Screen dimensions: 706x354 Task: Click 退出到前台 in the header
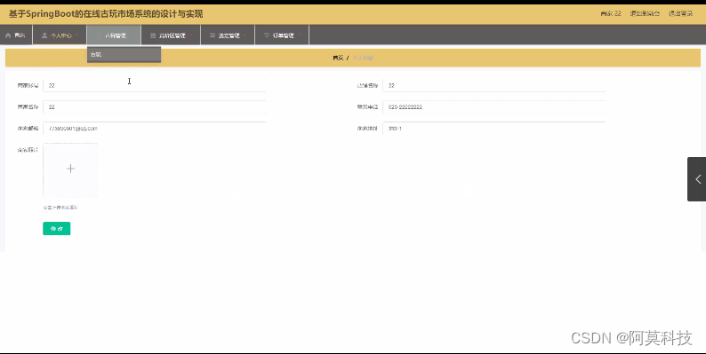click(645, 13)
